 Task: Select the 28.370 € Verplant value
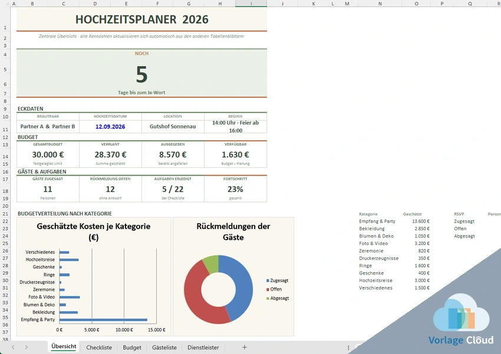click(x=110, y=154)
